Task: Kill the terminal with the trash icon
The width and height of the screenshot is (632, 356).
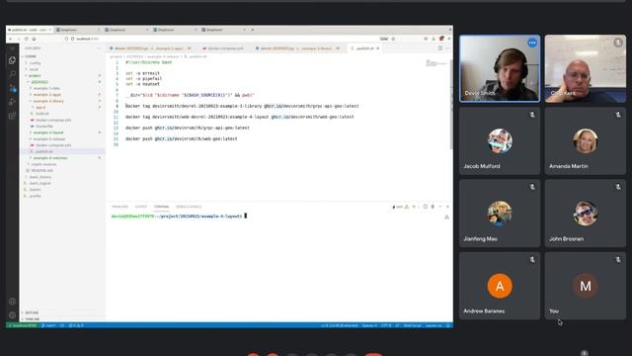Action: tap(433, 207)
